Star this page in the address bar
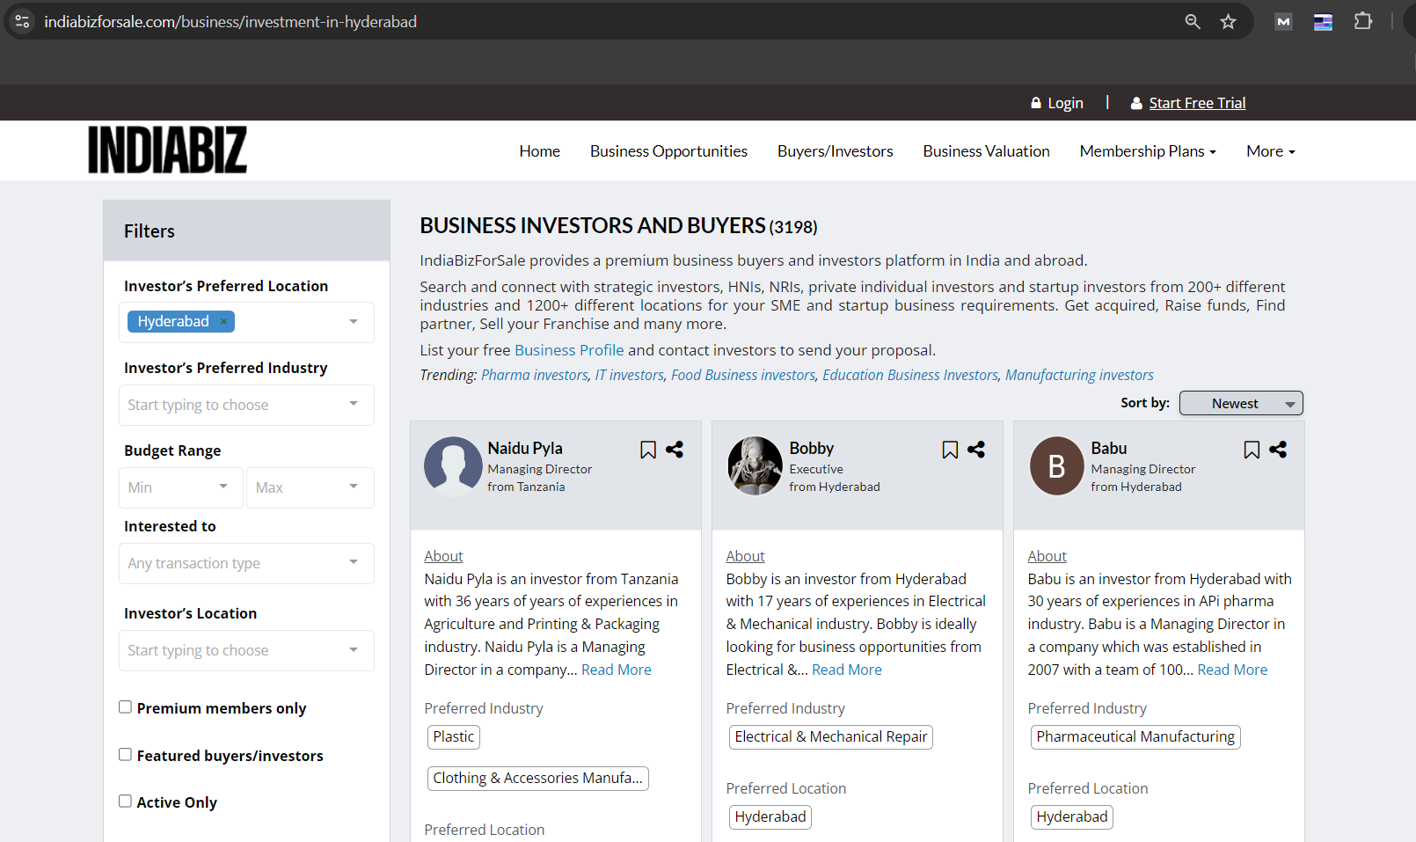This screenshot has width=1416, height=842. point(1229,22)
